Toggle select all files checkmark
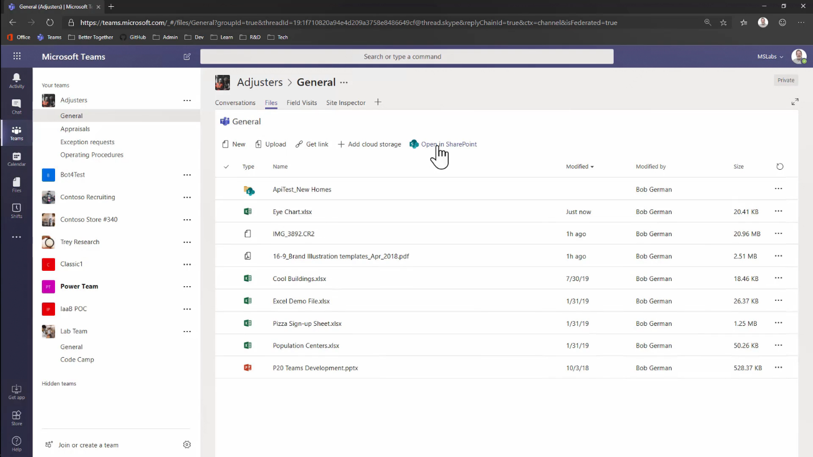 226,166
